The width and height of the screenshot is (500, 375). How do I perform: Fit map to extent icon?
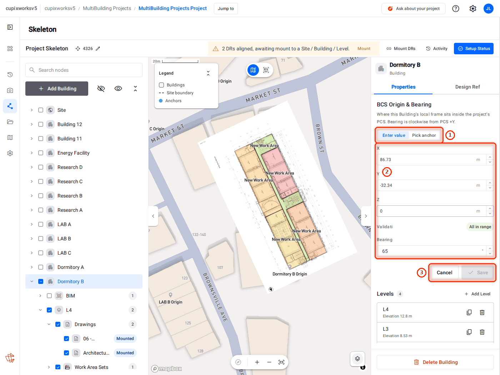(x=281, y=362)
